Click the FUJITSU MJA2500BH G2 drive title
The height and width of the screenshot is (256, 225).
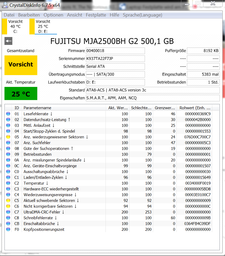(x=112, y=41)
